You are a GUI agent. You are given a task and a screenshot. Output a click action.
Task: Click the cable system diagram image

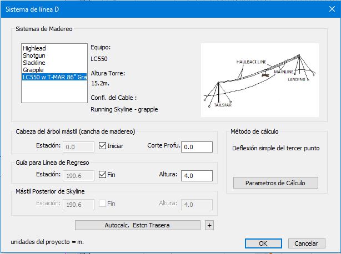pos(259,78)
